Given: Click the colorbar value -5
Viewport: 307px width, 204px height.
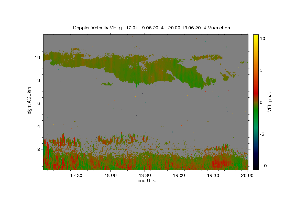Looking at the screenshot, I should tap(261, 134).
